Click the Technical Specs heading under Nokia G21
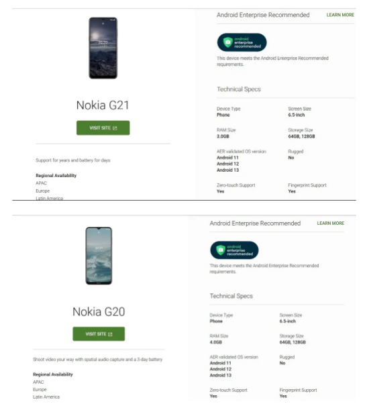The image size is (365, 408). [x=239, y=89]
